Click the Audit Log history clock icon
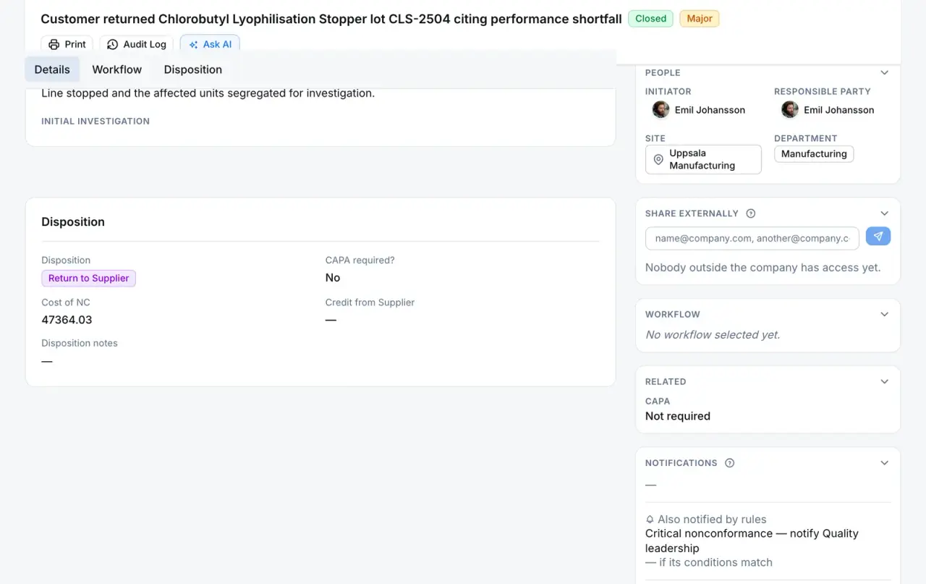Screen dimensions: 926x584 coord(112,44)
